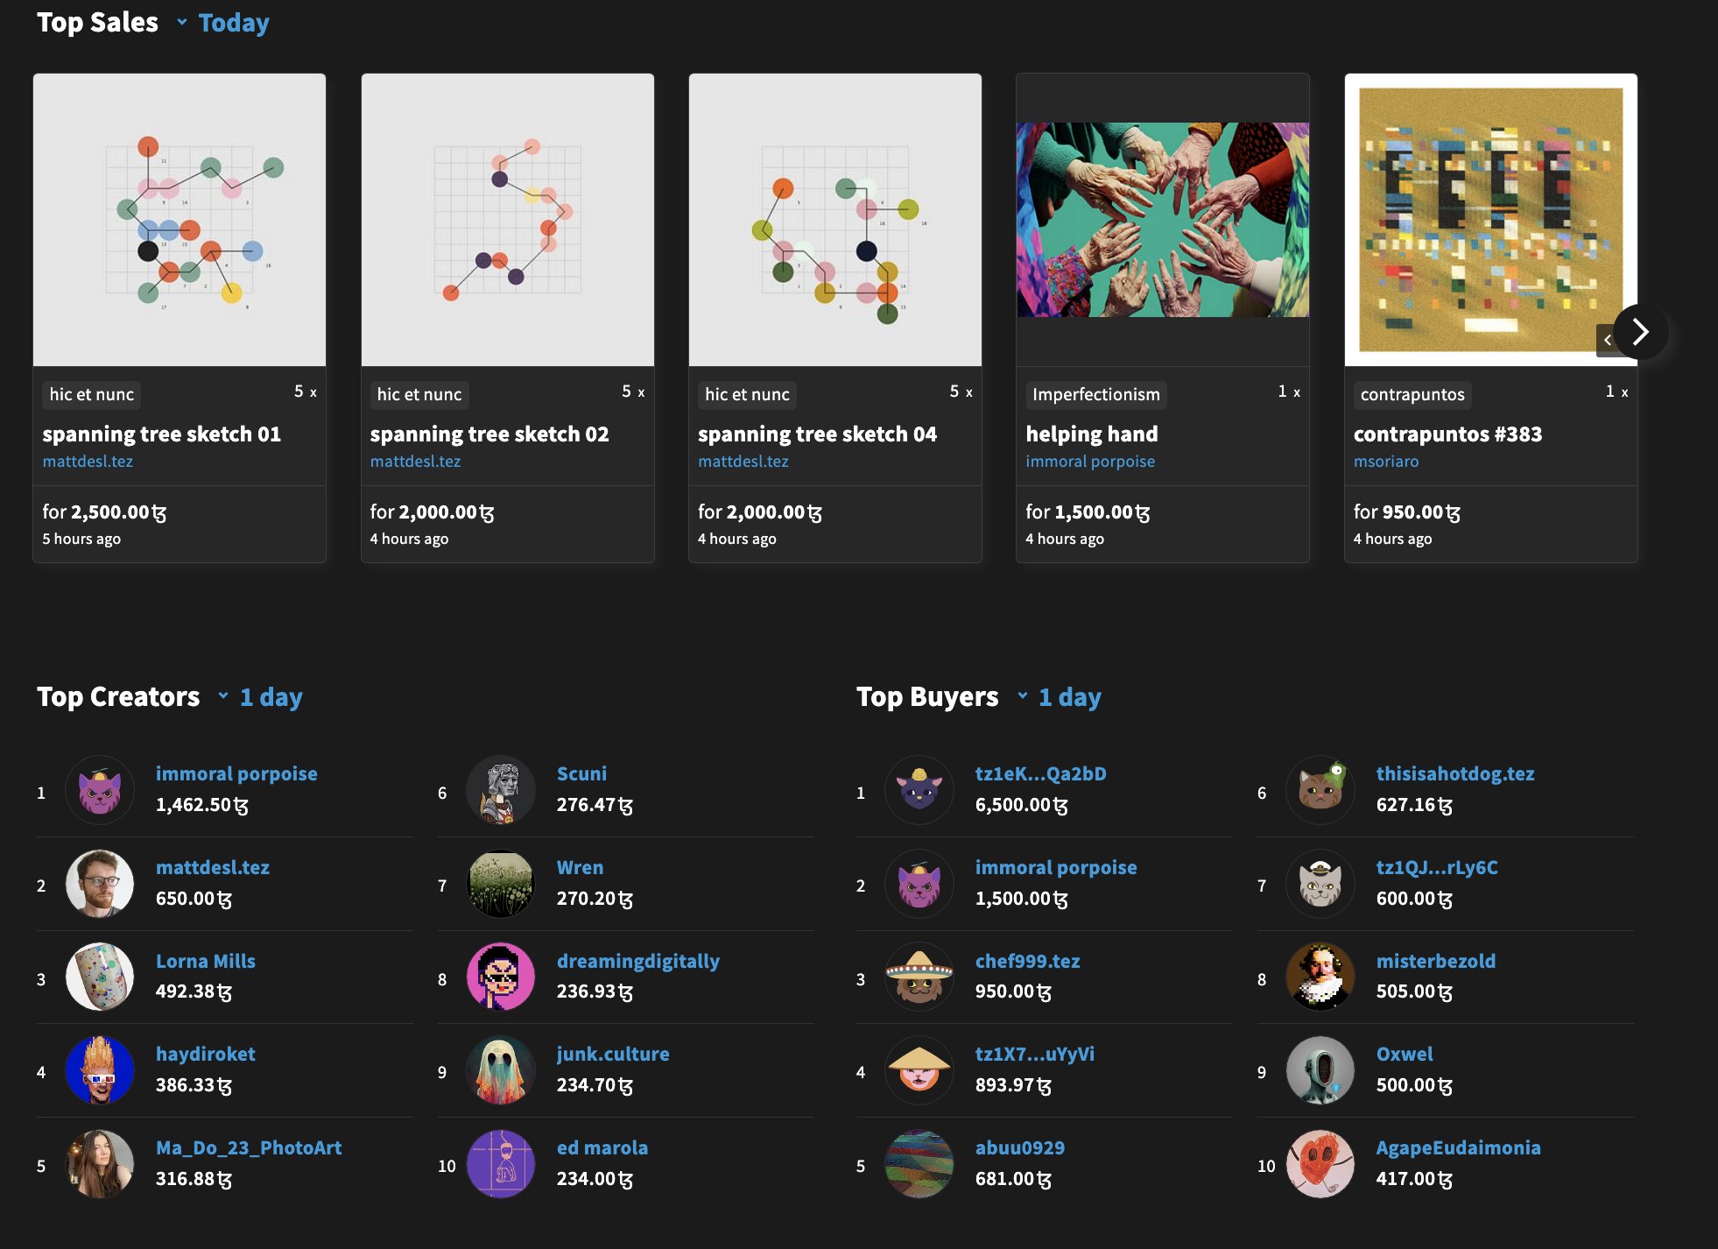This screenshot has width=1718, height=1249.
Task: Open the msoriaro creator link
Action: [1385, 462]
